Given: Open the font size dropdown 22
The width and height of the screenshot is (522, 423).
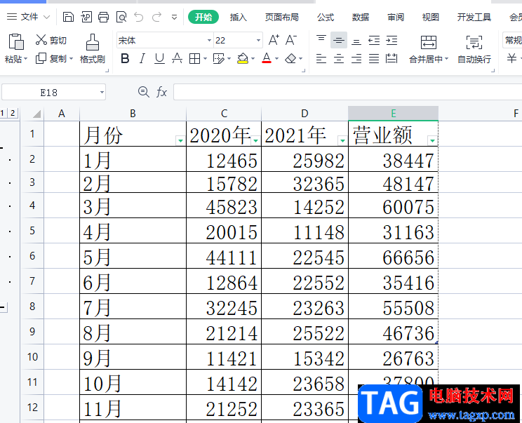Looking at the screenshot, I should [258, 40].
